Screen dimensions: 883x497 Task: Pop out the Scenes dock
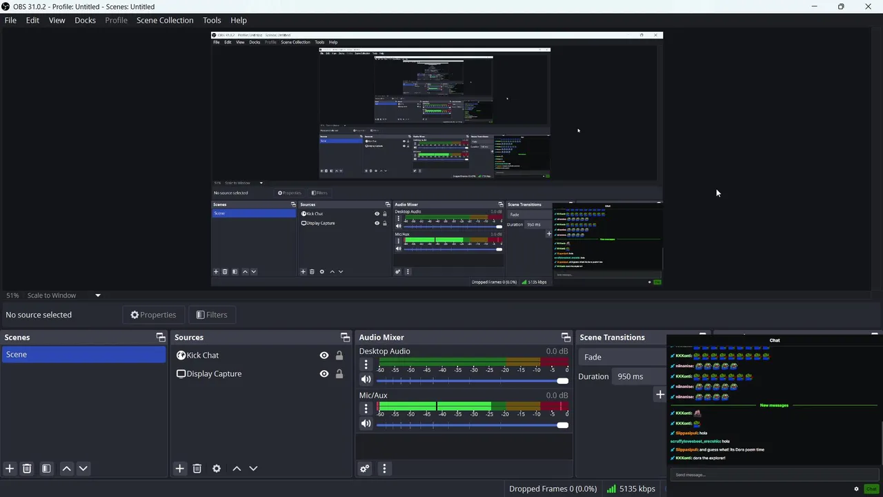161,337
